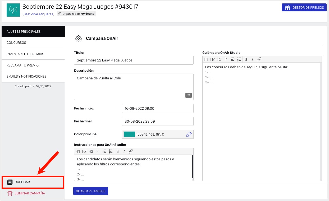This screenshot has width=329, height=201.
Task: Click the Guardar Cambios button
Action: 90,191
